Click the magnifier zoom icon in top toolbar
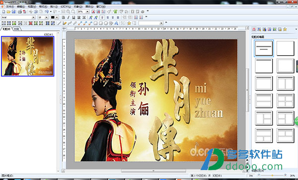 (73, 12)
